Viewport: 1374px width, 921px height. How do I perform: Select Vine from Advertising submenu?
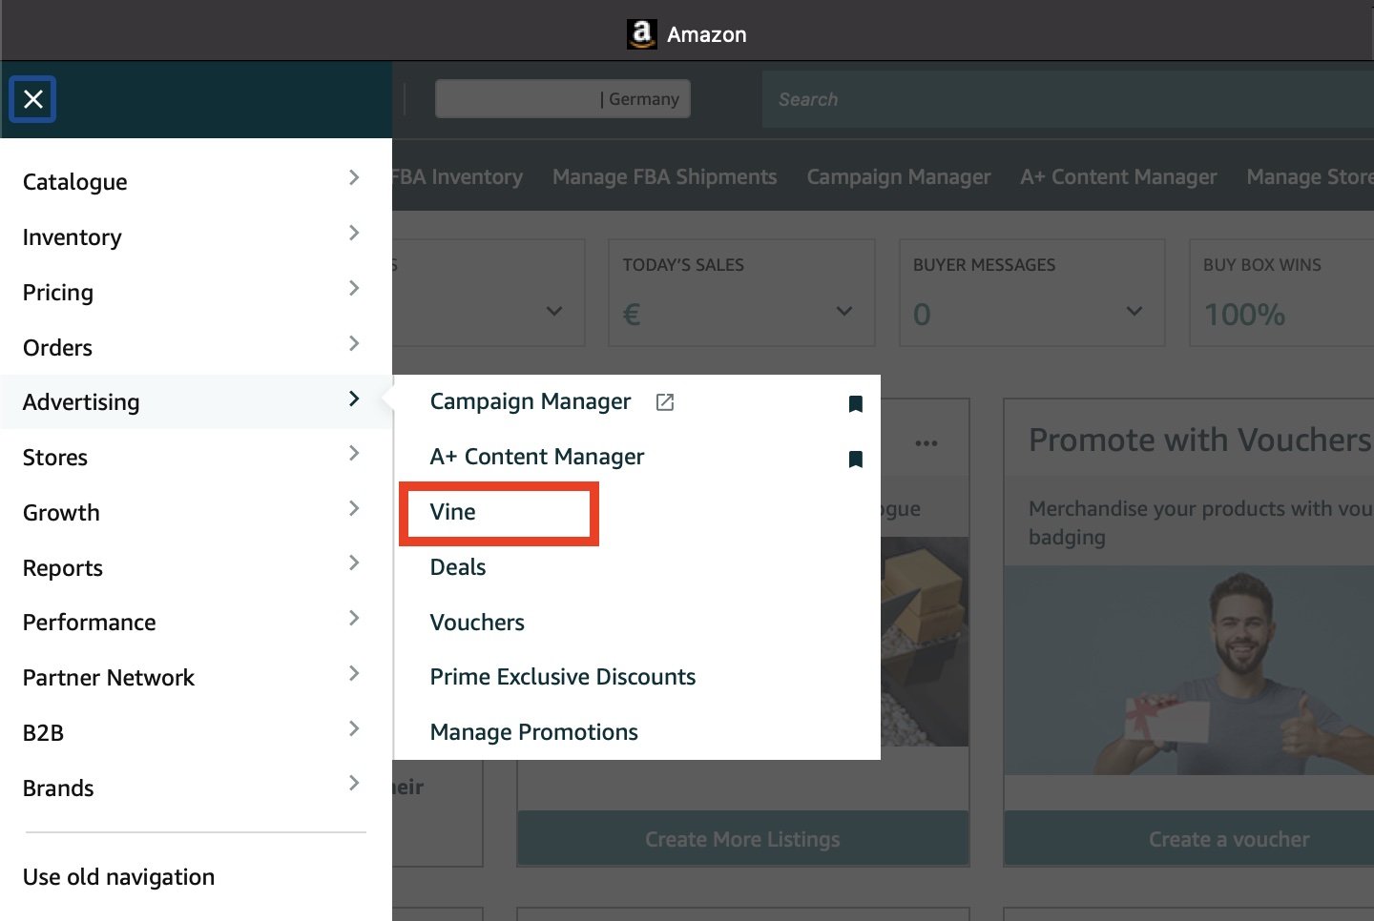point(452,512)
